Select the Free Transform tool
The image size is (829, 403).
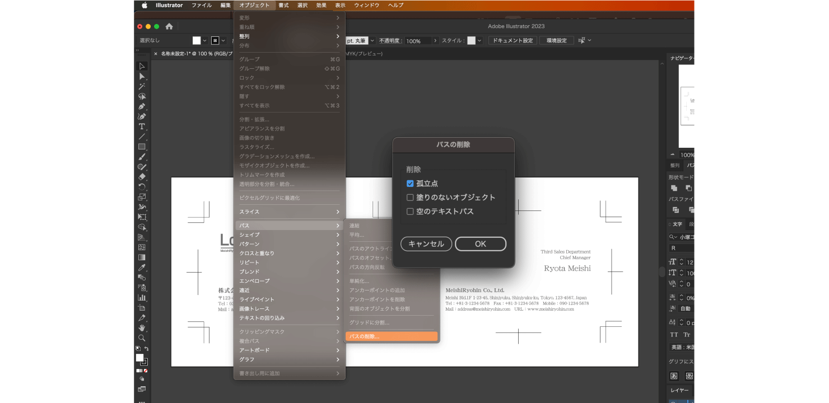click(142, 217)
